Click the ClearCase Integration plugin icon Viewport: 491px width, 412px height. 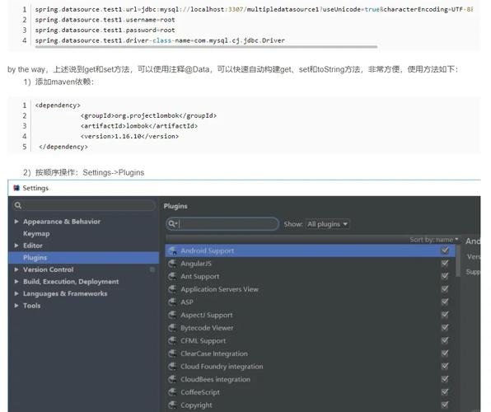click(x=172, y=353)
